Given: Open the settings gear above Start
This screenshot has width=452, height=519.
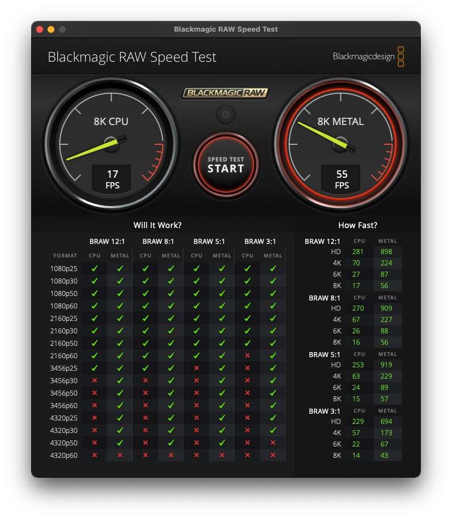Looking at the screenshot, I should click(x=225, y=114).
